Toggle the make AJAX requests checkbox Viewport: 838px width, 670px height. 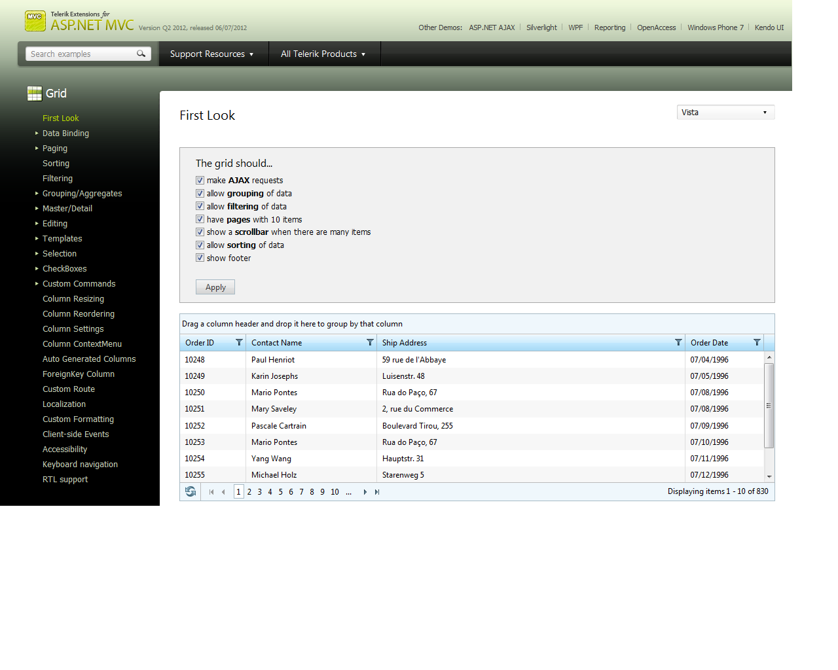(200, 180)
